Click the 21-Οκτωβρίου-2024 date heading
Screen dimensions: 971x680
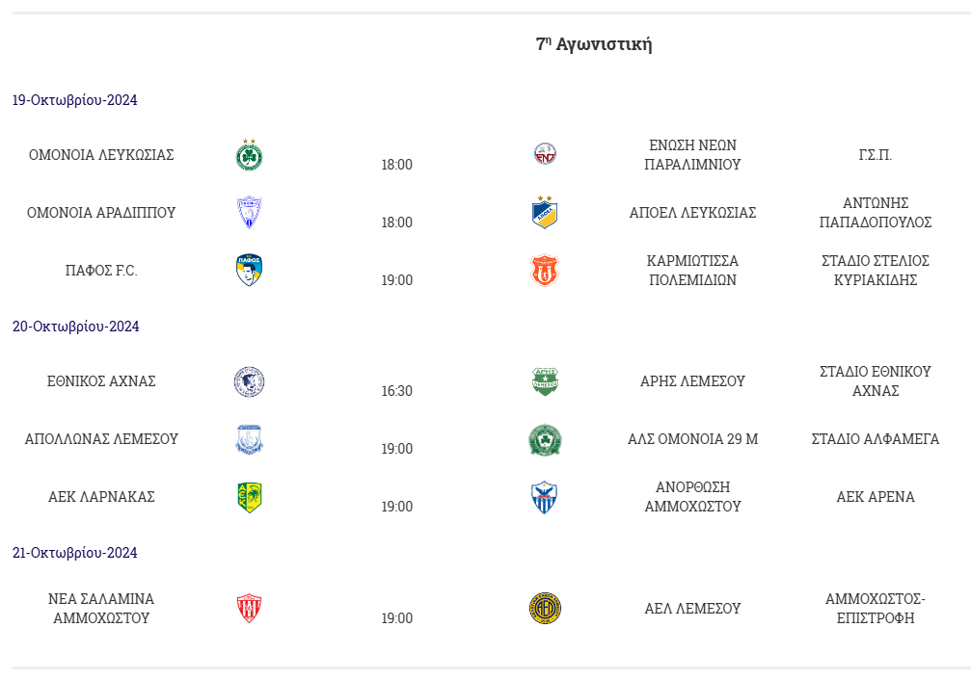coord(75,553)
